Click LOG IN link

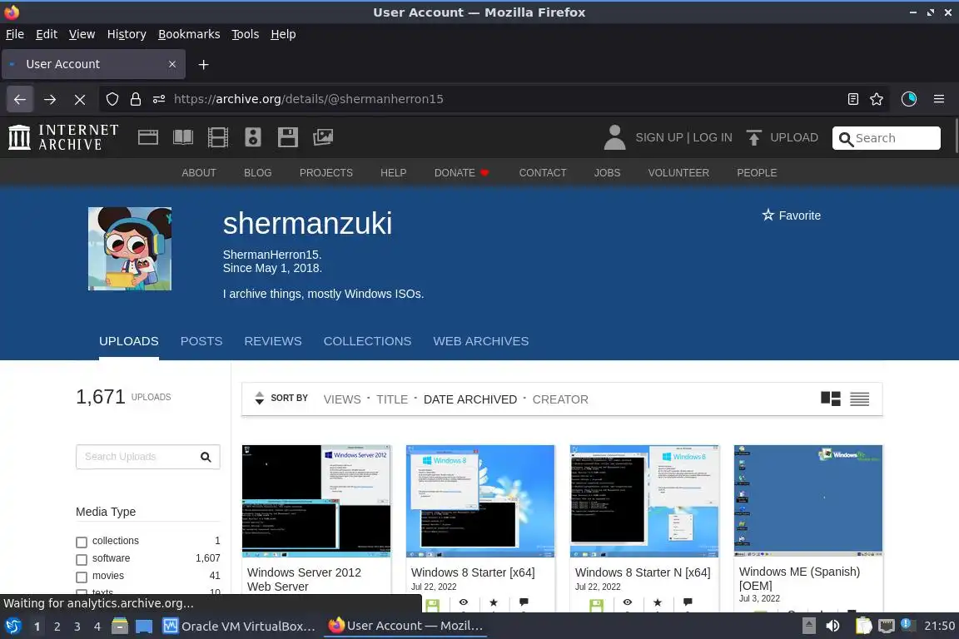click(713, 137)
